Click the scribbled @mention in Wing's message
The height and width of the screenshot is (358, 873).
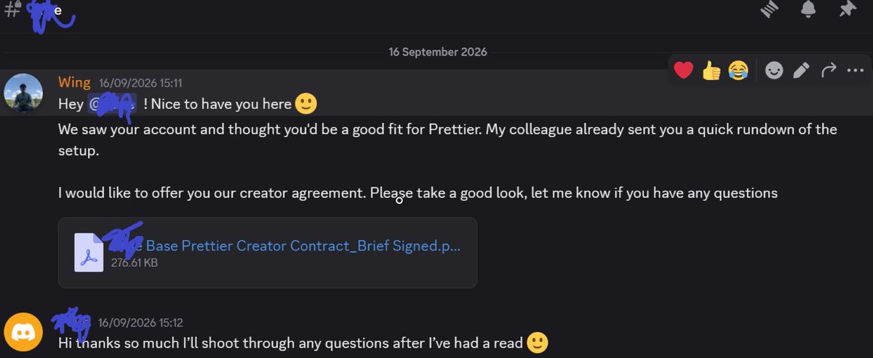click(112, 105)
